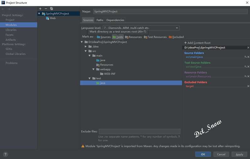Mark directory as Excluded
The image size is (250, 159).
(x=176, y=37)
